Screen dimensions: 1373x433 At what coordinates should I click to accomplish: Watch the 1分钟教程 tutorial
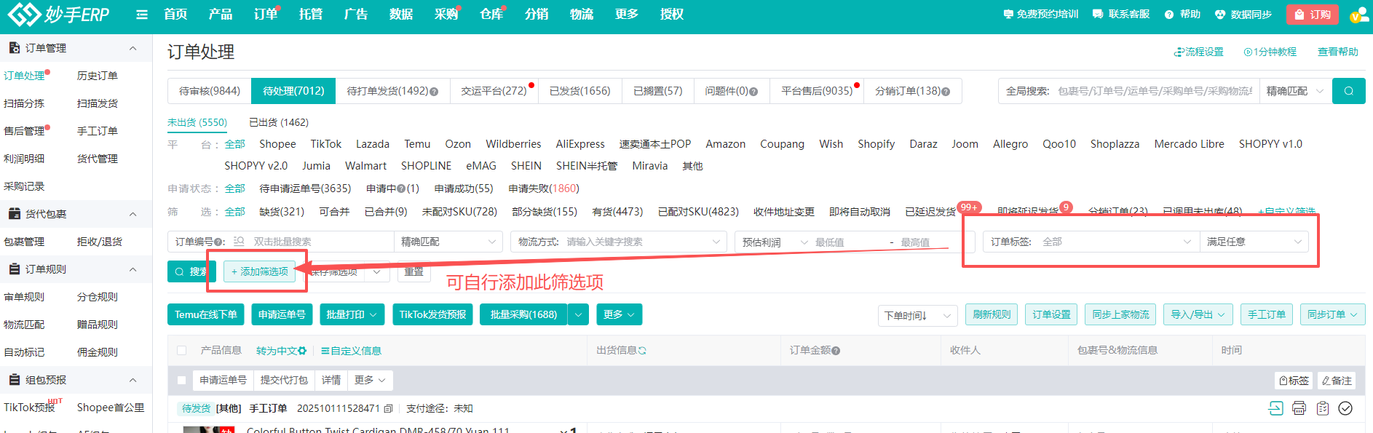(x=1270, y=52)
